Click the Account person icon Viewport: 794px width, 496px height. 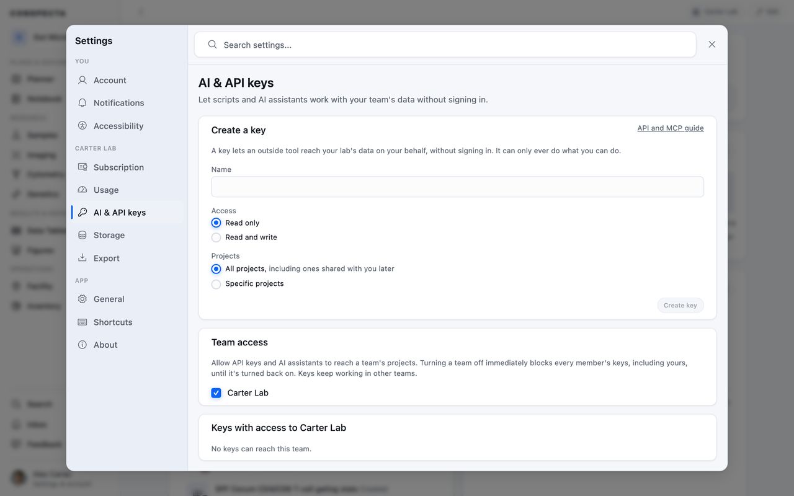[x=83, y=80]
